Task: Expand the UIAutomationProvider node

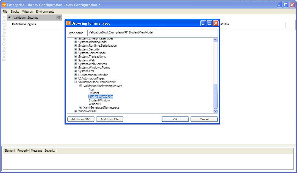Action: coord(76,75)
